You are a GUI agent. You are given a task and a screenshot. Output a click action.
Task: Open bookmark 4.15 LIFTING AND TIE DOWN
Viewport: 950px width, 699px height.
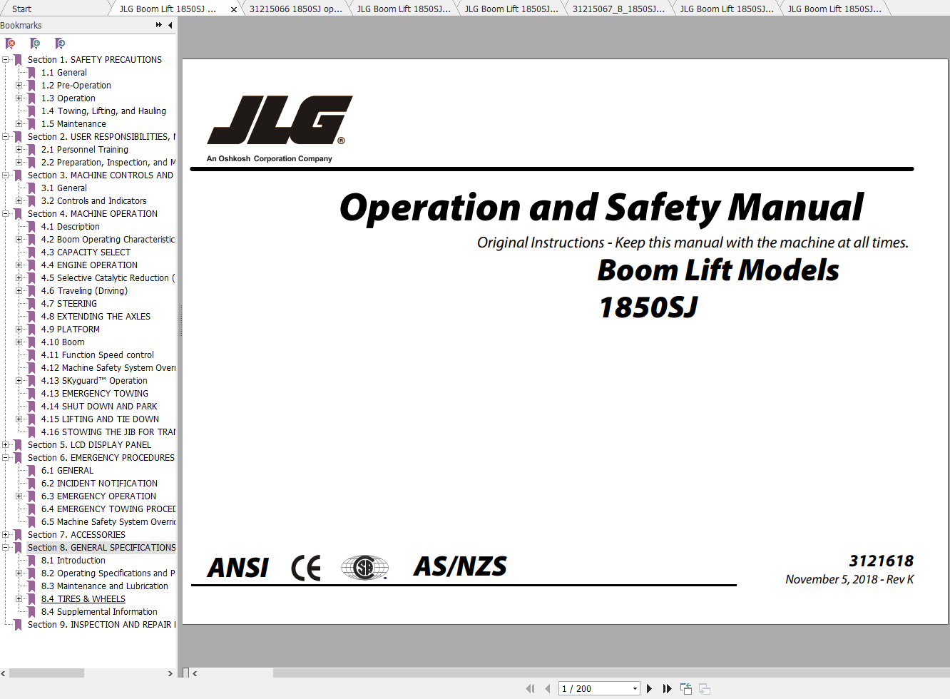tap(100, 419)
